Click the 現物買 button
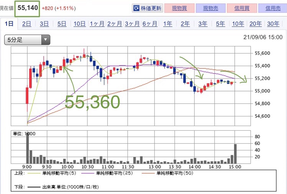The image size is (287, 194). coord(179,8)
